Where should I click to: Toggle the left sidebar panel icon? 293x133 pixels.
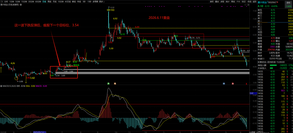click(2, 2)
